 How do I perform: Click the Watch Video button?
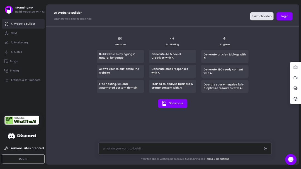[x=262, y=16]
